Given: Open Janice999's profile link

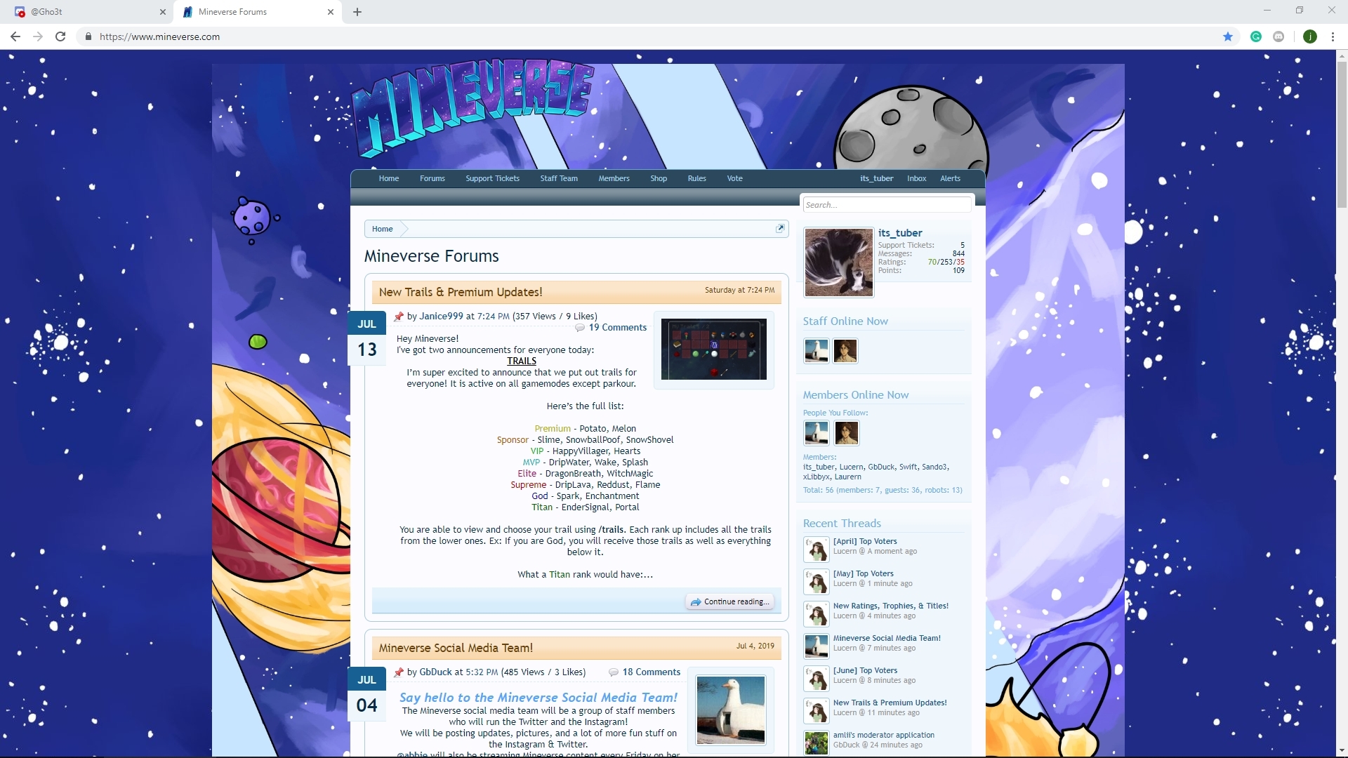Looking at the screenshot, I should 441,316.
